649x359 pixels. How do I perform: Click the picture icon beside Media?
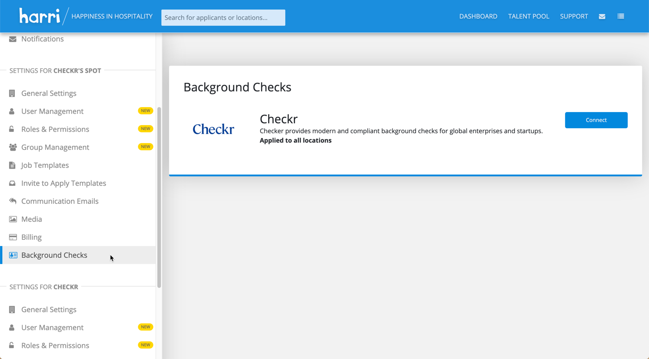coord(13,219)
